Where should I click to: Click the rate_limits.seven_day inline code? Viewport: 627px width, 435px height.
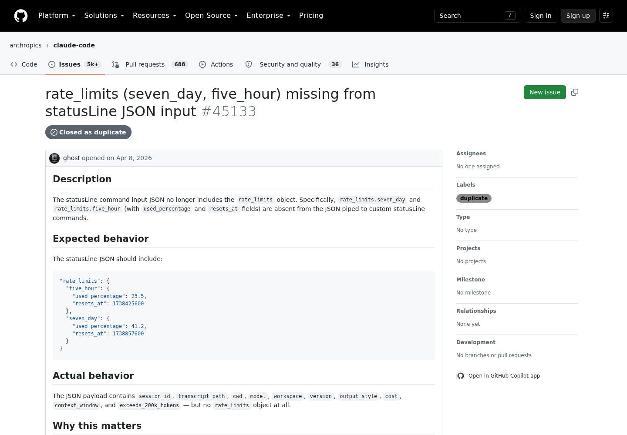372,200
